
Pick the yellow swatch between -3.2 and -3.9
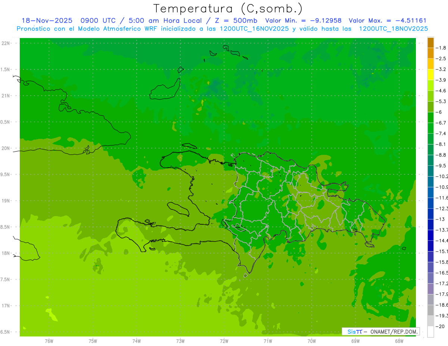tap(430, 75)
